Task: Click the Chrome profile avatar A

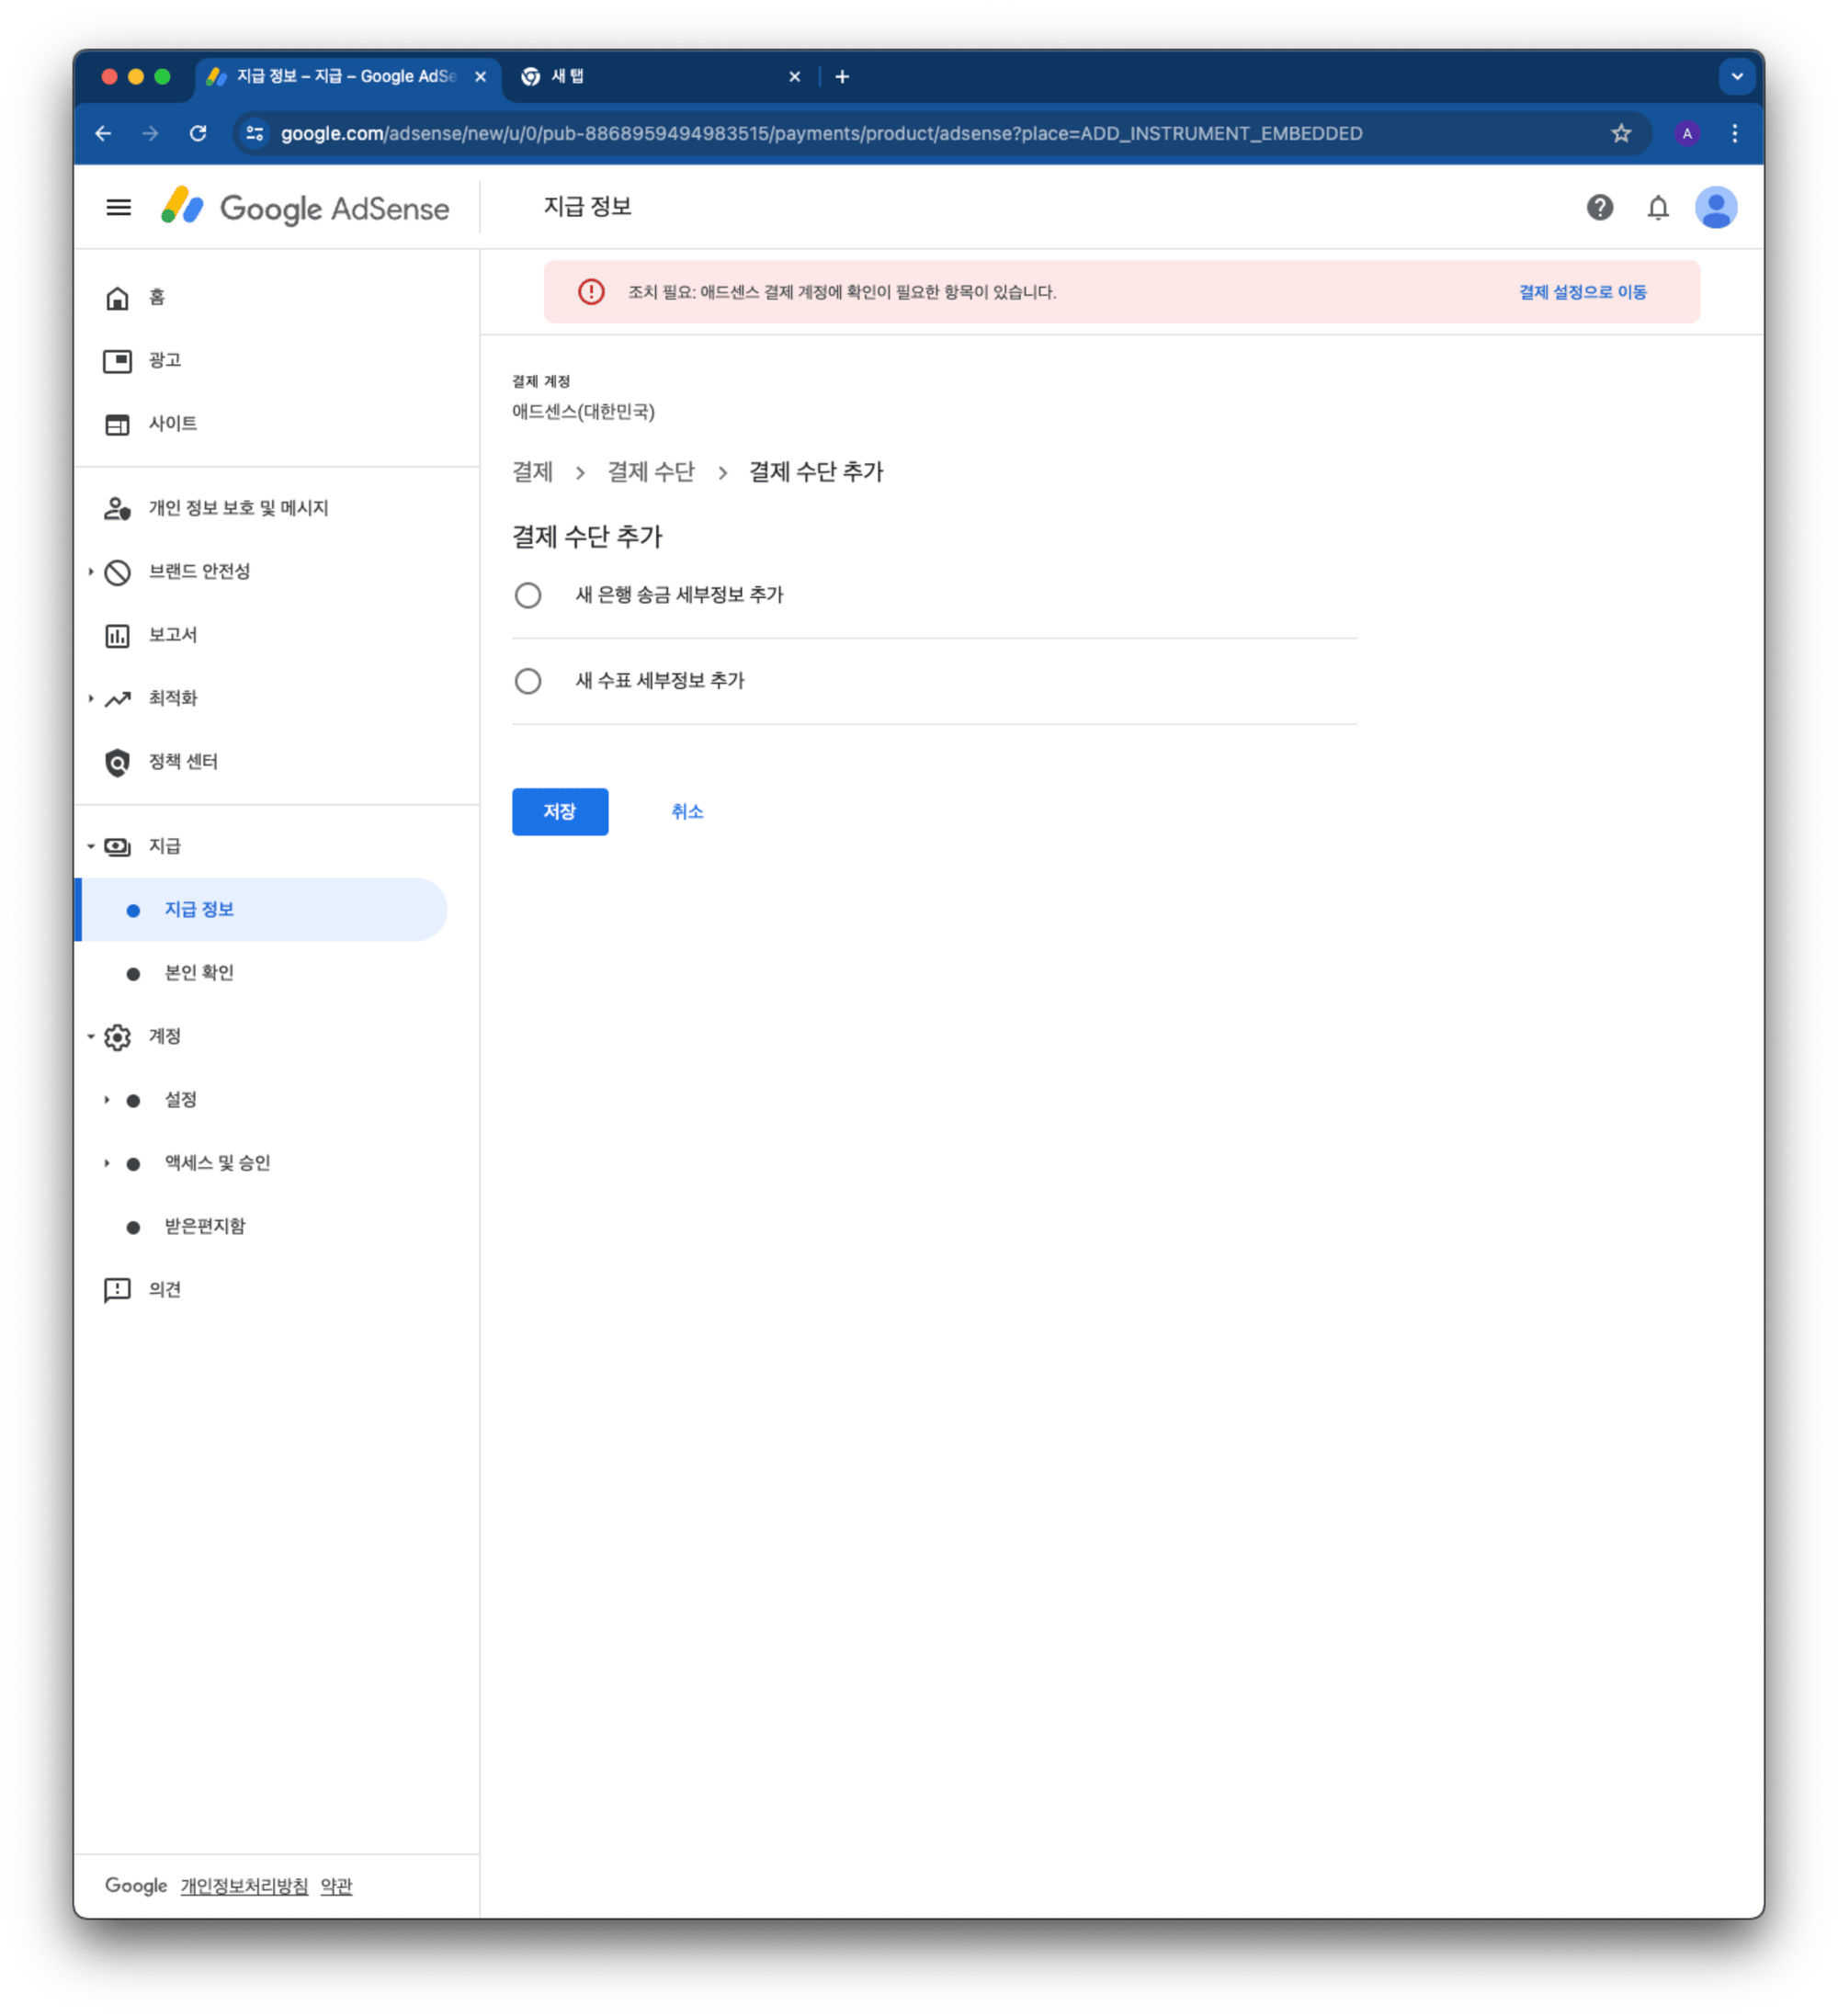Action: (1687, 133)
